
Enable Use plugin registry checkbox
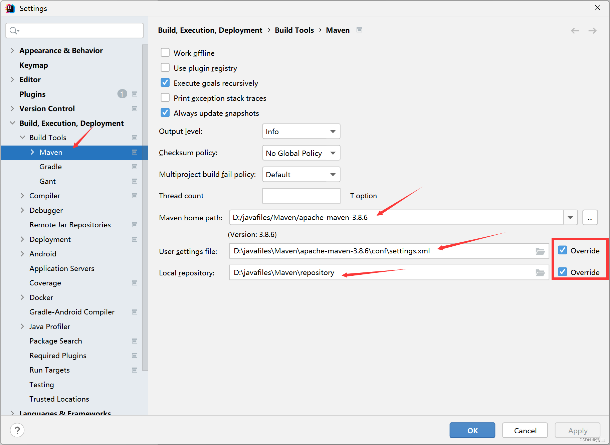pos(165,68)
